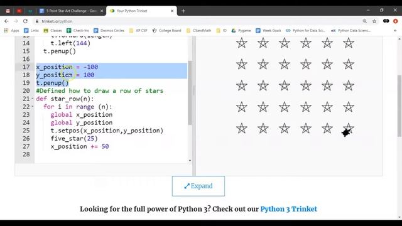Open the Week Goals bookmark

268,31
